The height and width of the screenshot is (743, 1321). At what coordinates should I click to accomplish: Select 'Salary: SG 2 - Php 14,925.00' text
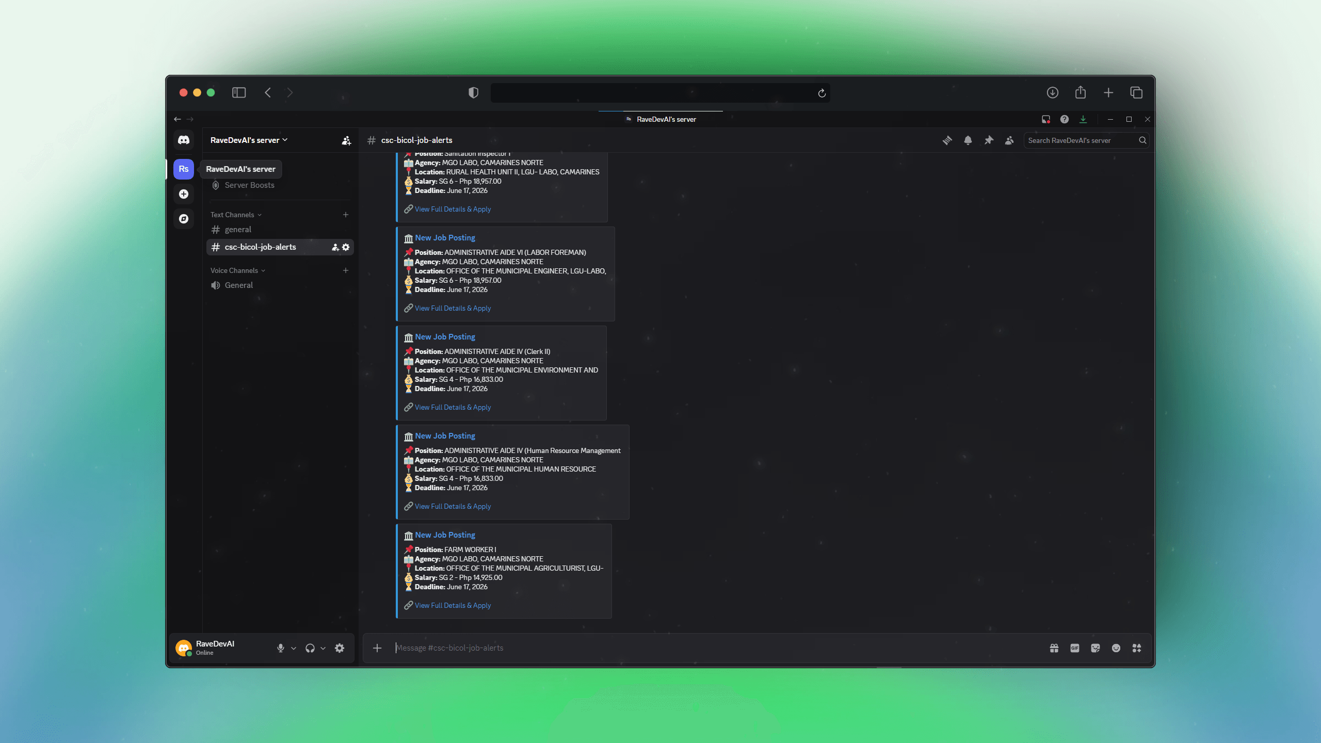coord(458,578)
